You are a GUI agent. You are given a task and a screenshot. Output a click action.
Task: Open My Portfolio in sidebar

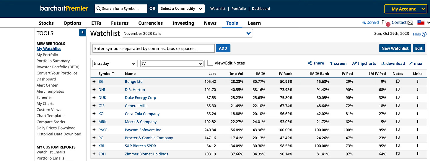(47, 55)
